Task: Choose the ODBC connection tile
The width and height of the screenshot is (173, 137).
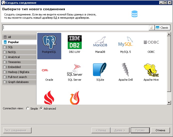Action: [151, 46]
